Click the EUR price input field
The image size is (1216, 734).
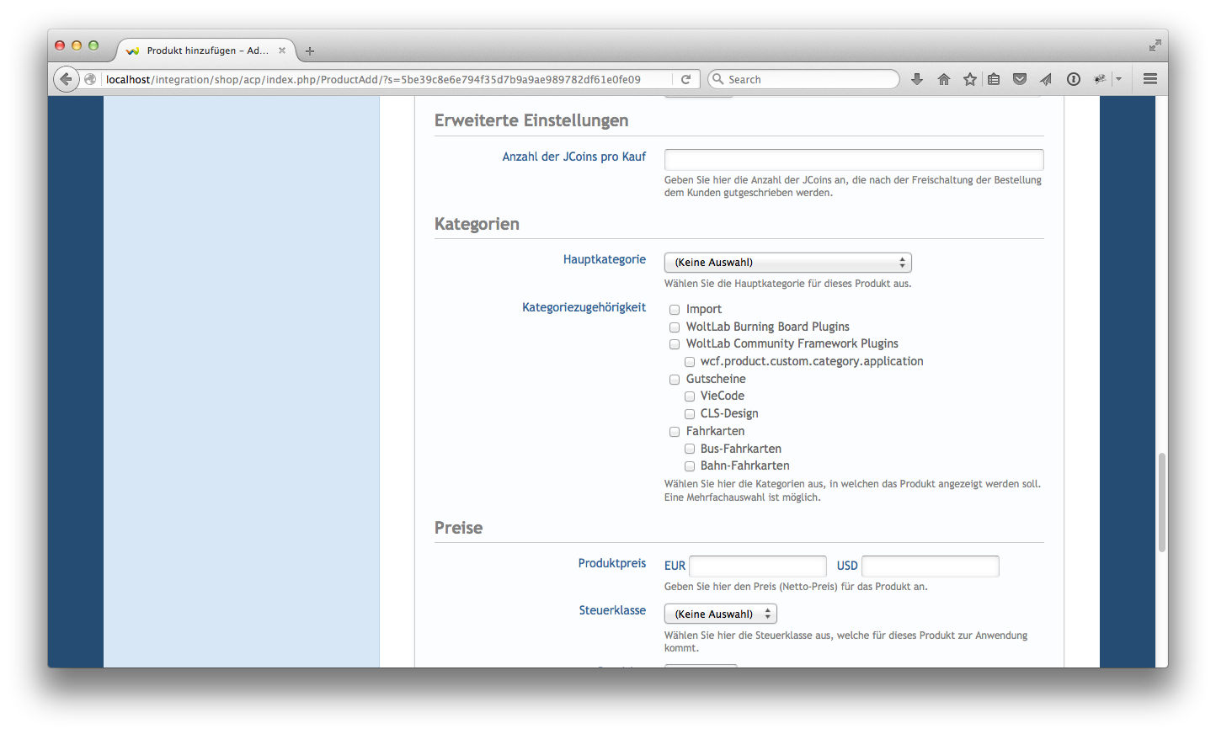757,566
